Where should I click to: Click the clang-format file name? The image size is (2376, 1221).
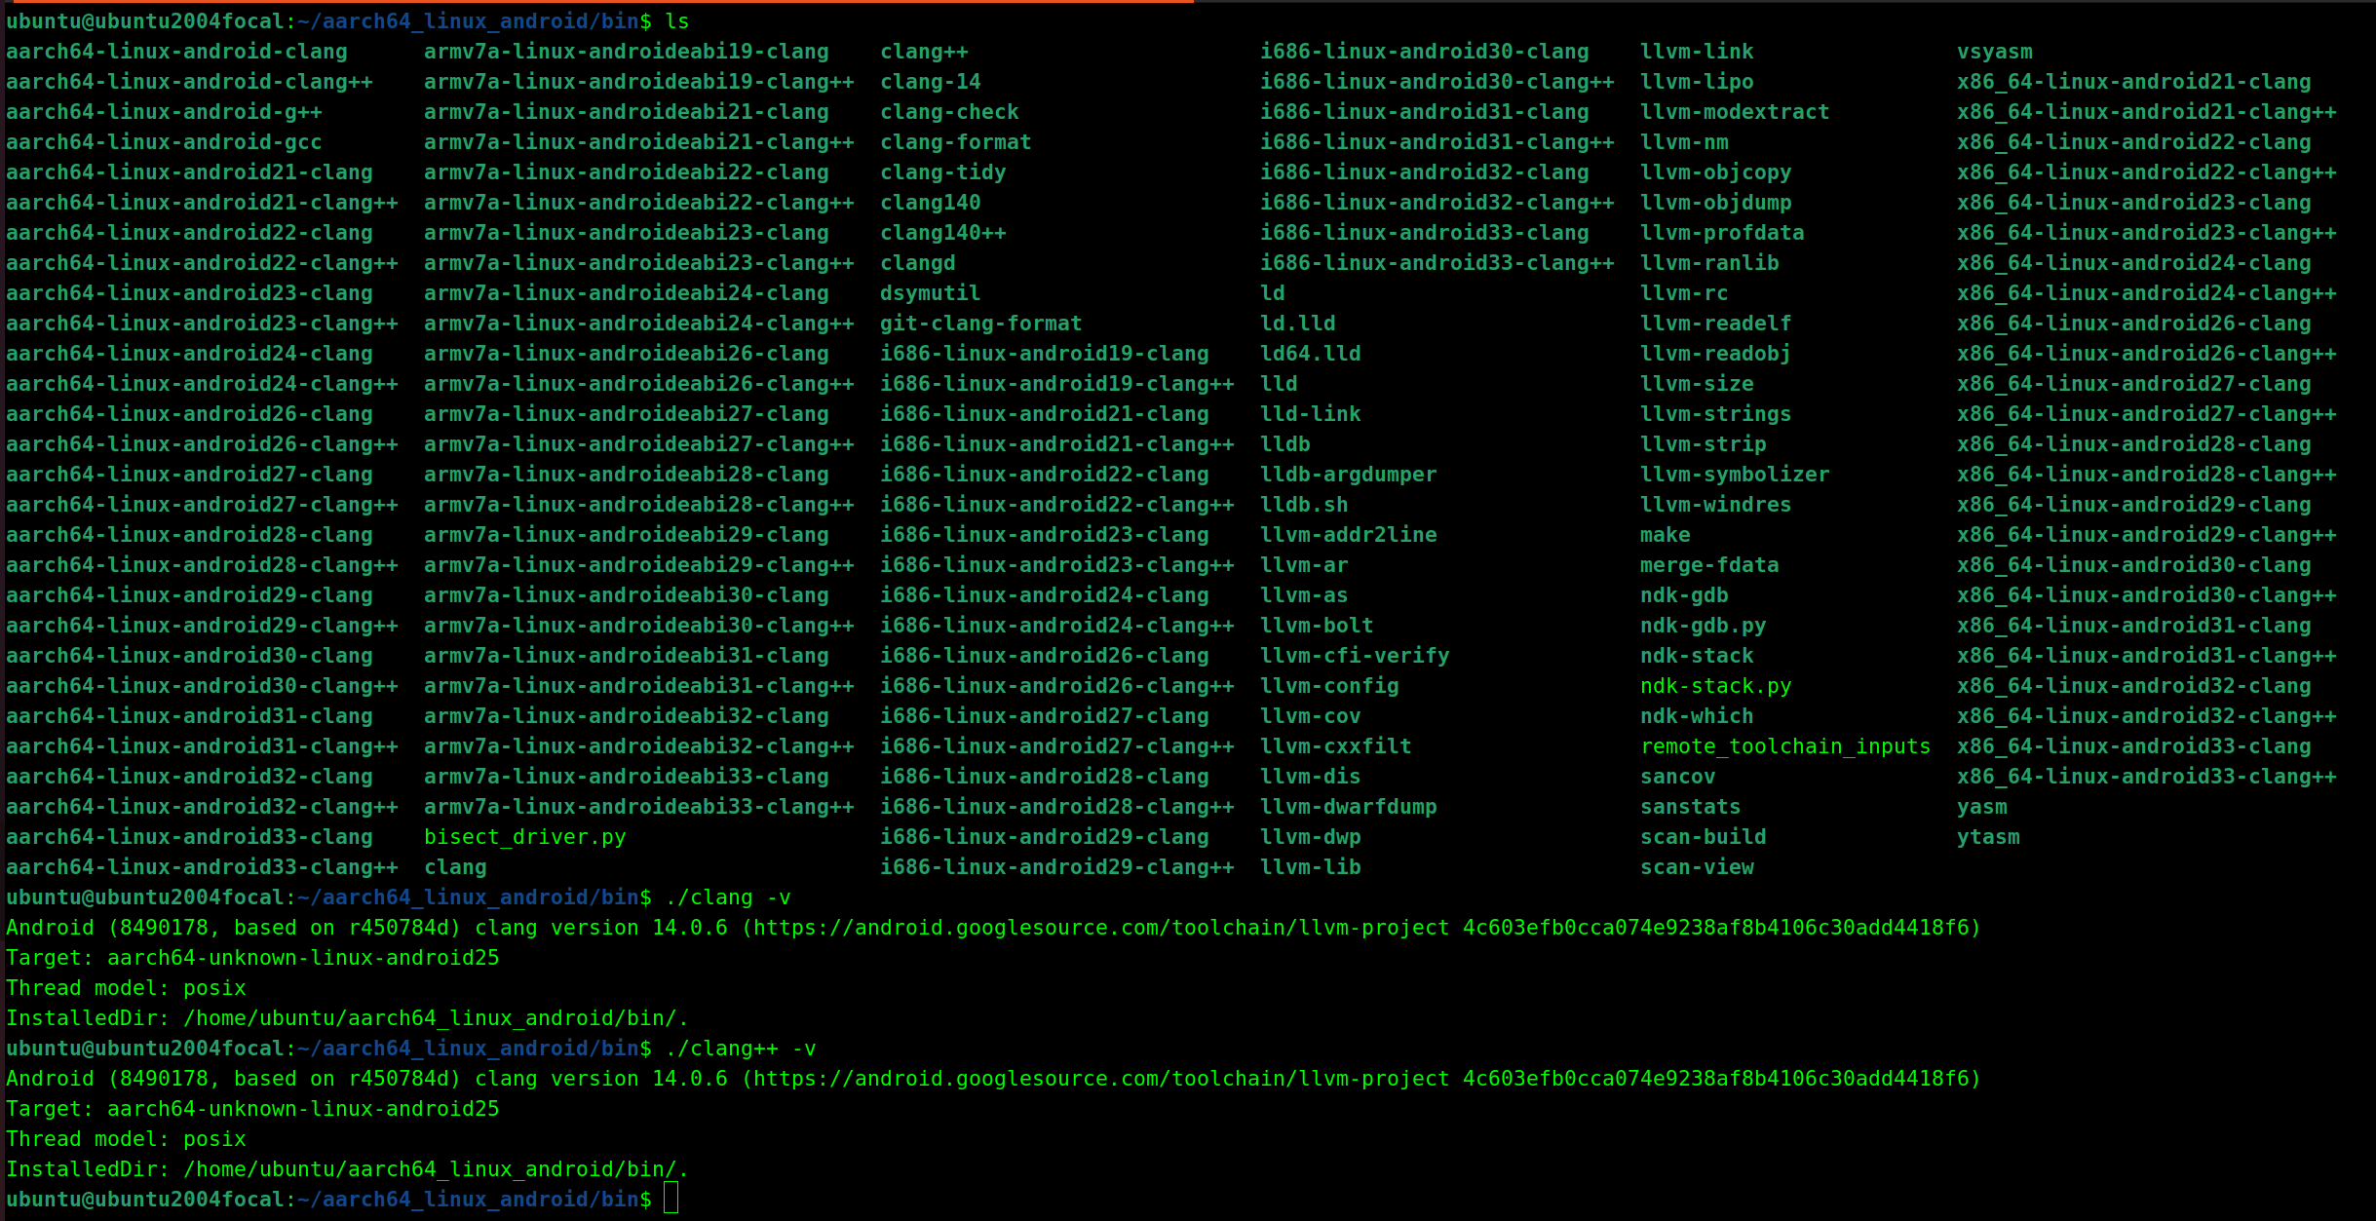[x=955, y=142]
